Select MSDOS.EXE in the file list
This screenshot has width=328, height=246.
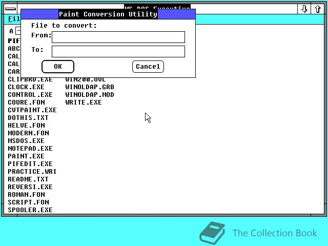coord(26,141)
